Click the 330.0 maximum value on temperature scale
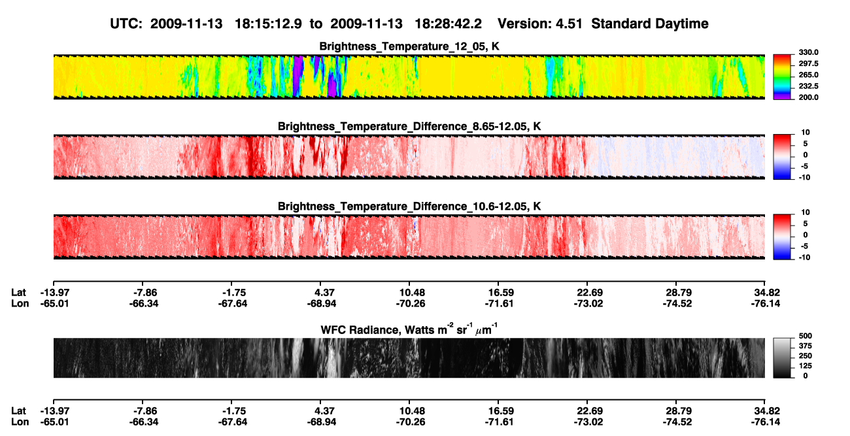The height and width of the screenshot is (436, 850). point(807,52)
